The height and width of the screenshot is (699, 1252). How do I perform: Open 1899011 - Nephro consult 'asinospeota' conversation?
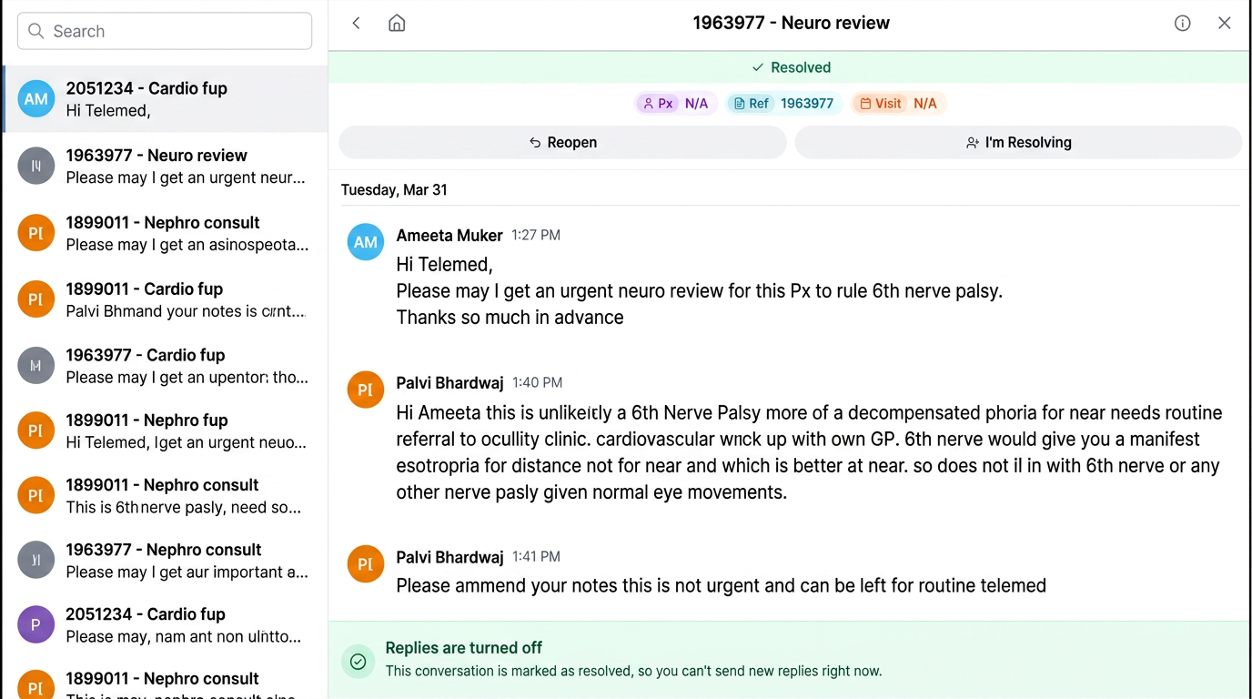click(x=165, y=233)
